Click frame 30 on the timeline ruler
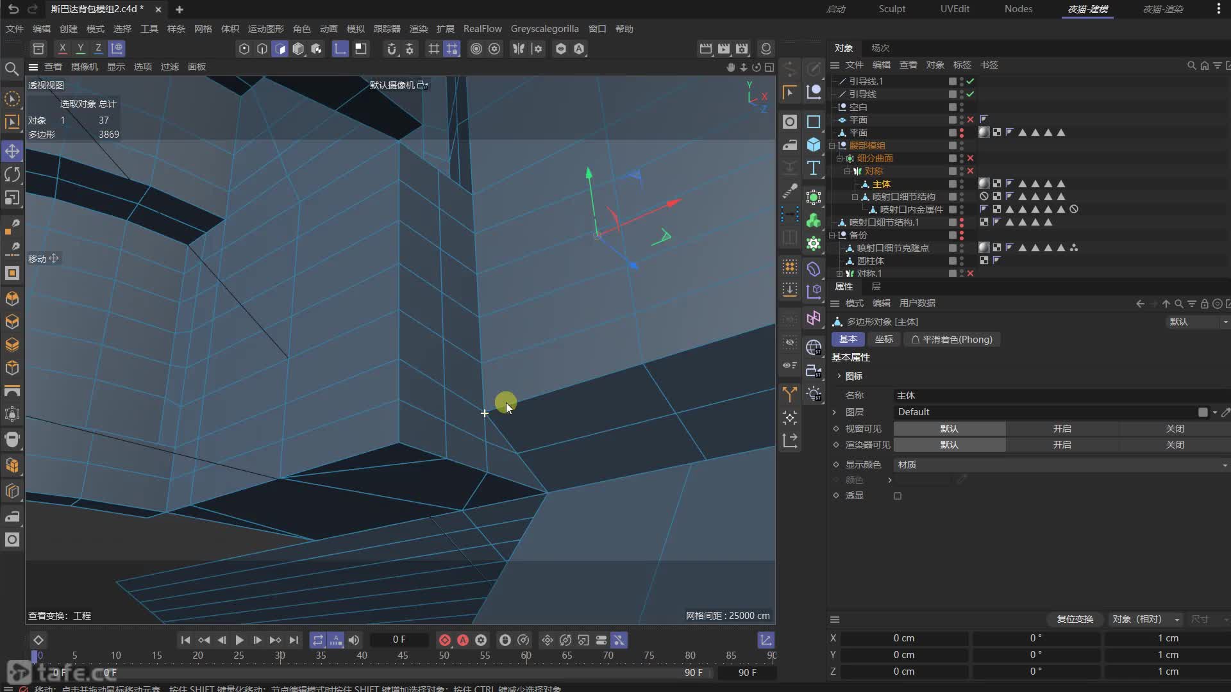The height and width of the screenshot is (692, 1231). 280,655
